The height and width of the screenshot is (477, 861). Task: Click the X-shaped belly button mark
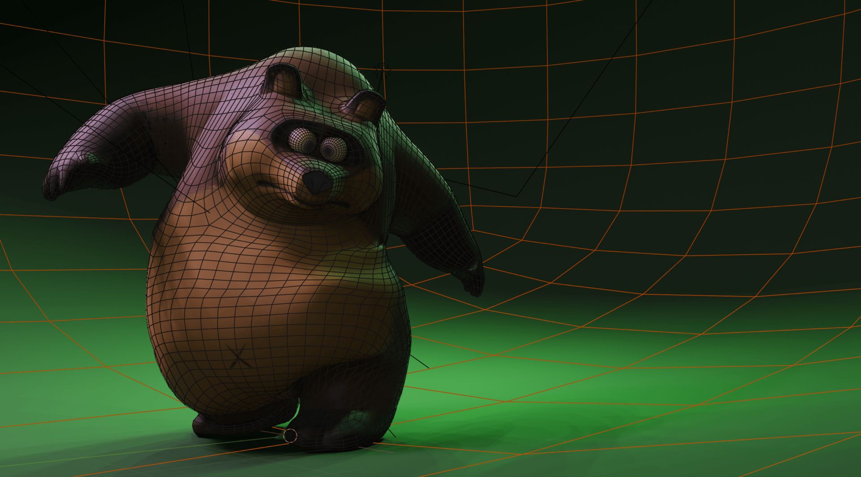click(x=239, y=357)
